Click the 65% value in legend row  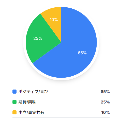click(105, 92)
